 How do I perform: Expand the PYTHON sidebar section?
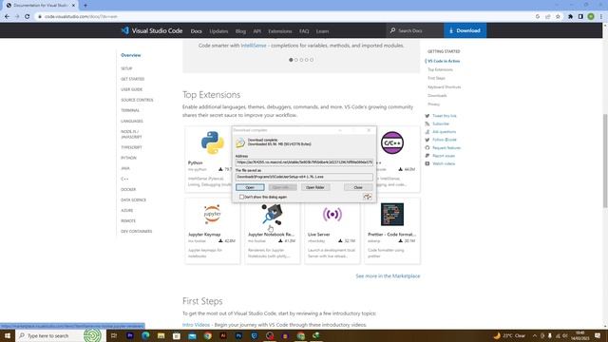click(x=128, y=158)
